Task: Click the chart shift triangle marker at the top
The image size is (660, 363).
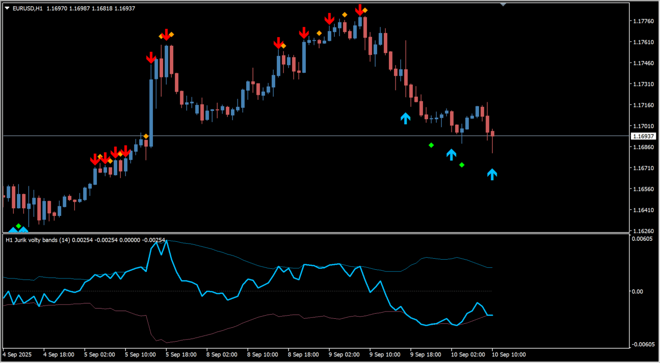Action: [x=503, y=4]
